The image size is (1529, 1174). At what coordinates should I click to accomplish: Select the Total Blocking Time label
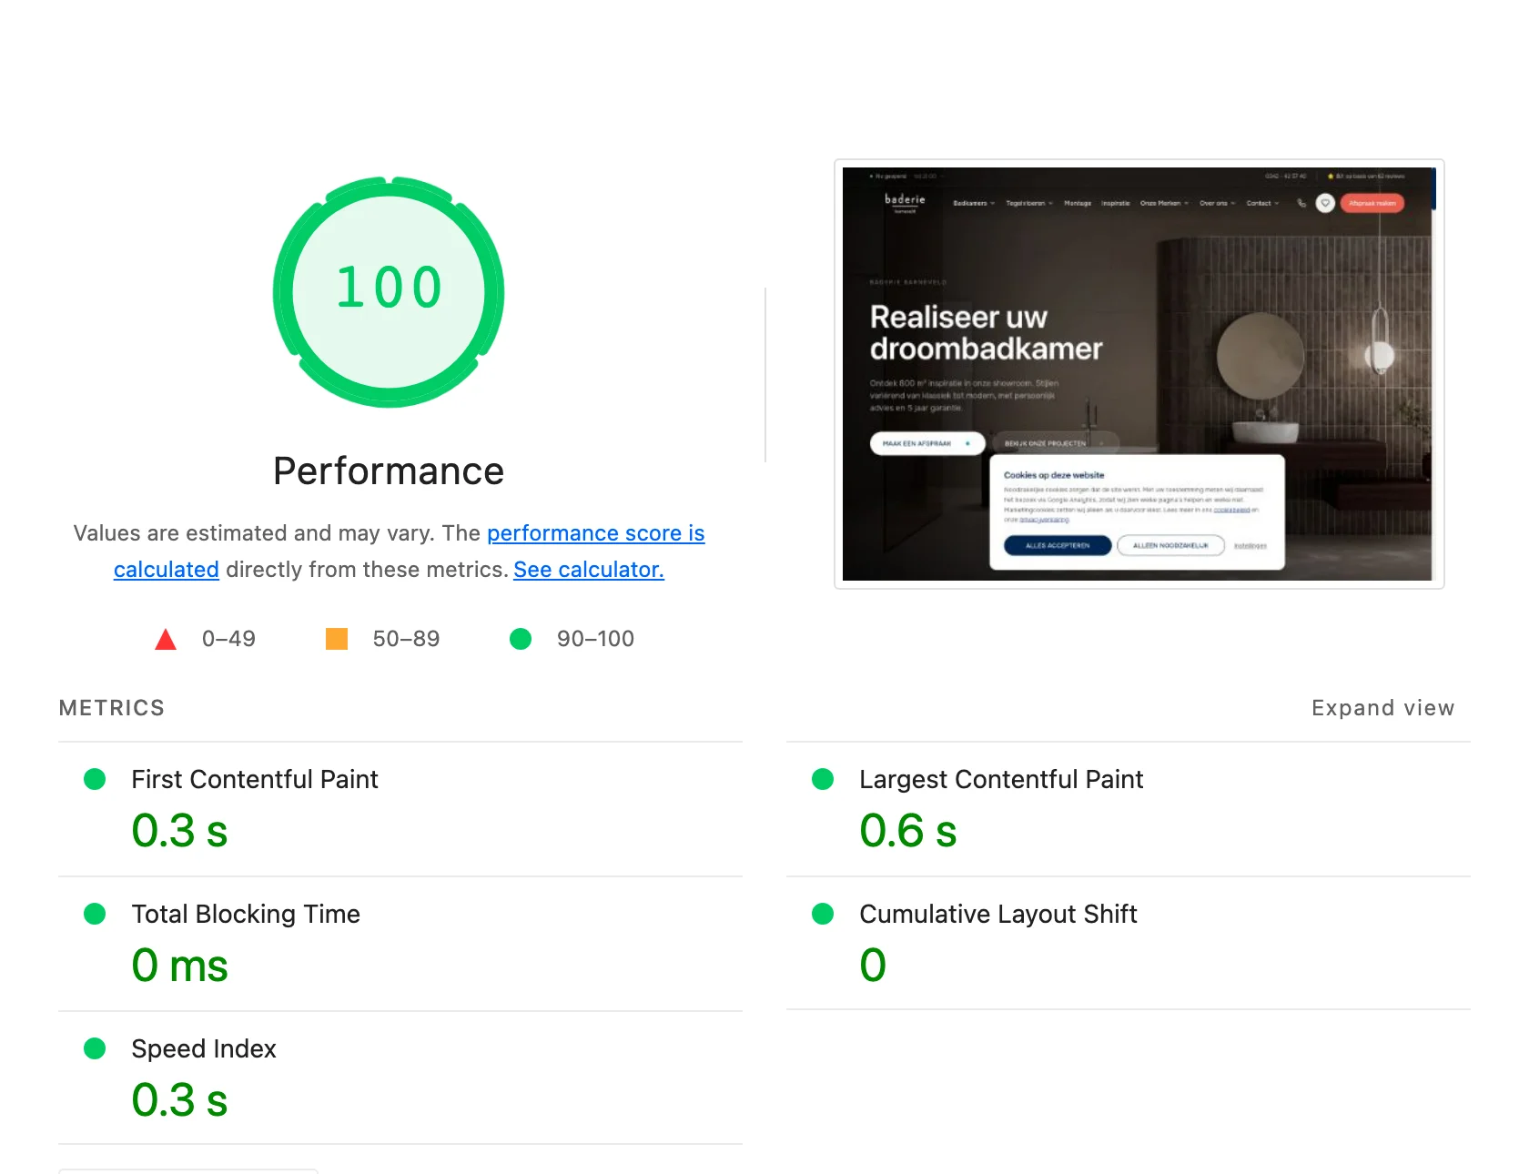[246, 915]
